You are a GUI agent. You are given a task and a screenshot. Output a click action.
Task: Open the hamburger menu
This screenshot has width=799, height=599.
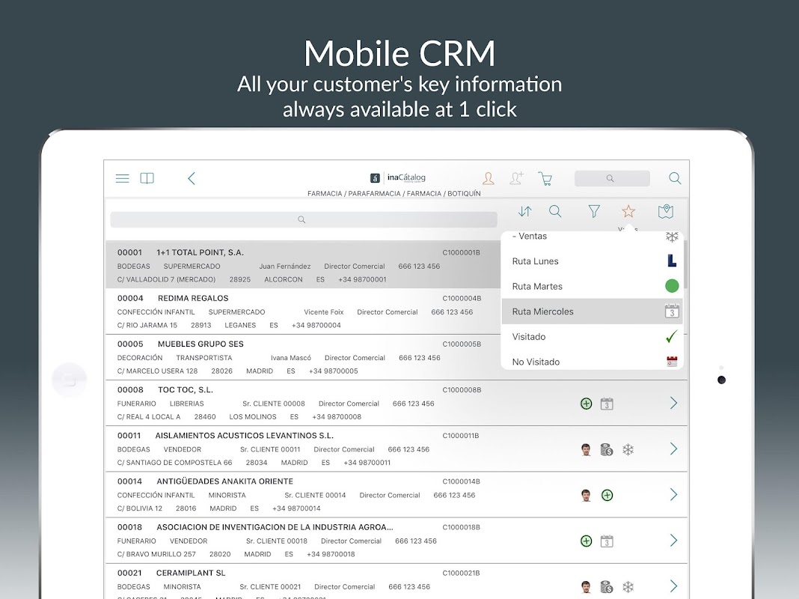(122, 178)
